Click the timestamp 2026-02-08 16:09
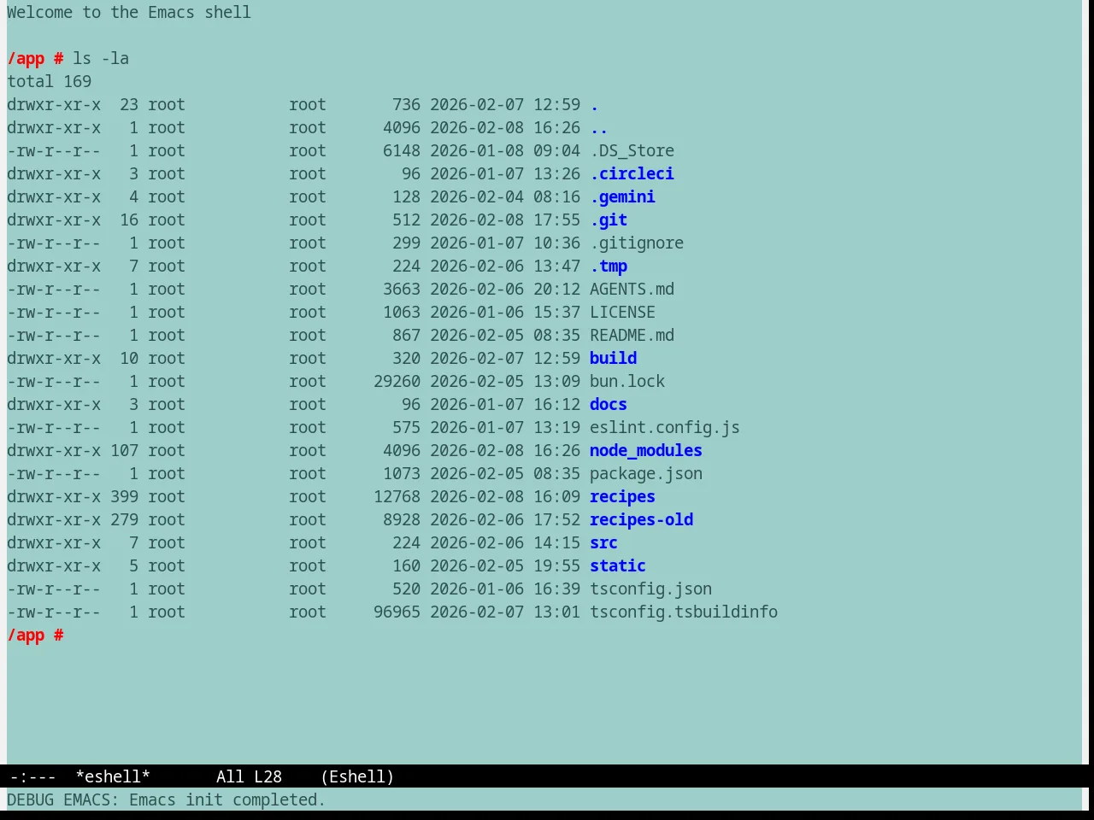 tap(505, 497)
